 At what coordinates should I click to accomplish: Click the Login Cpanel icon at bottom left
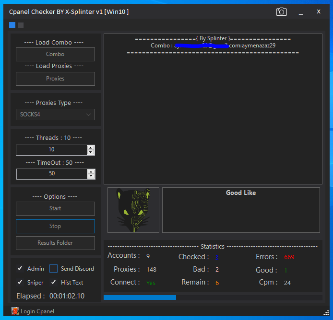coord(15,311)
